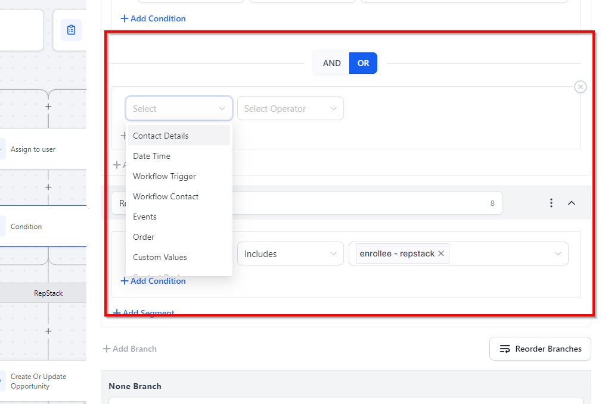602x404 pixels.
Task: Add step plus below RepStack branch
Action: tap(48, 331)
